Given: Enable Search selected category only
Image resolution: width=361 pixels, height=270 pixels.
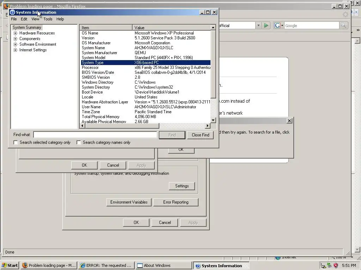Looking at the screenshot, I should click(16, 143).
